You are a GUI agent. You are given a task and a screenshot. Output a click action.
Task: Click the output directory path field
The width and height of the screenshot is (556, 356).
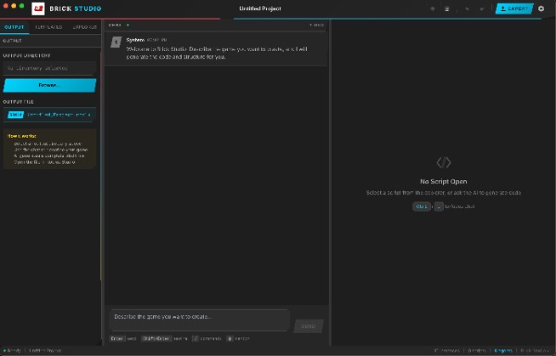tap(49, 68)
